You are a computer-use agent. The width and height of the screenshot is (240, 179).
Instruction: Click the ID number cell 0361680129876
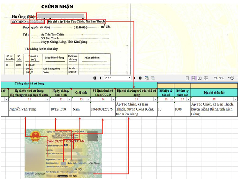103,109
